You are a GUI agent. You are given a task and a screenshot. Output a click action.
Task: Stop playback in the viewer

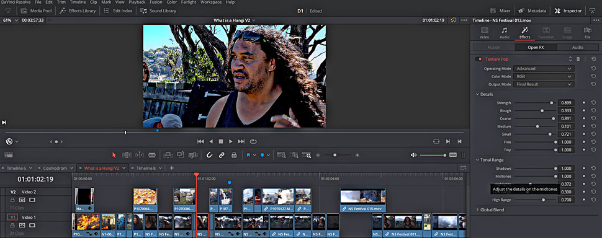(x=221, y=141)
